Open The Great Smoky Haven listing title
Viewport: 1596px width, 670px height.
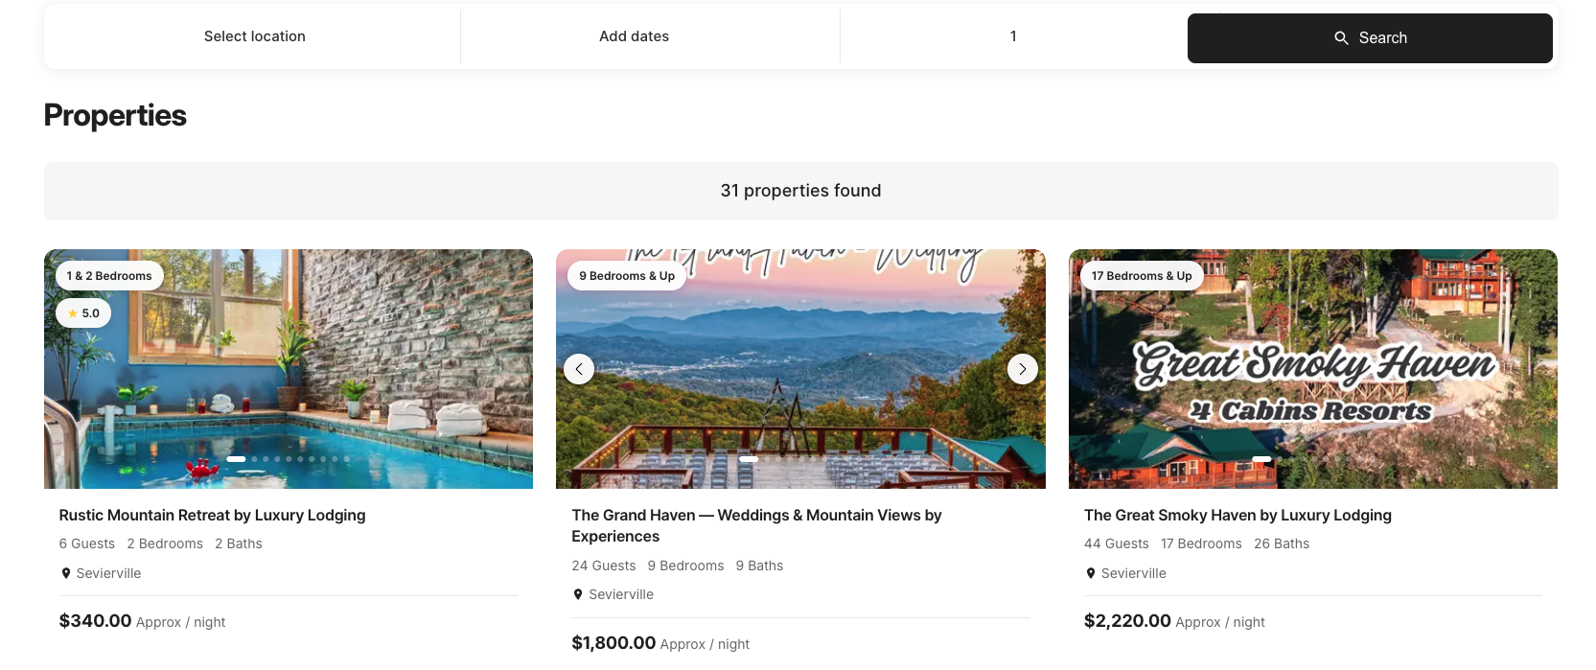point(1237,516)
